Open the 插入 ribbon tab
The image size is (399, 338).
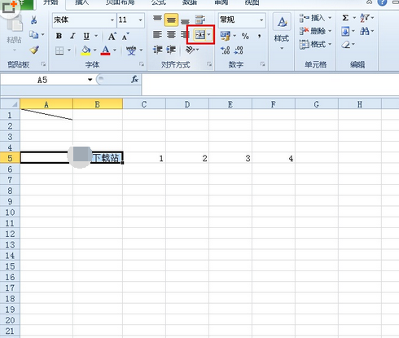81,2
